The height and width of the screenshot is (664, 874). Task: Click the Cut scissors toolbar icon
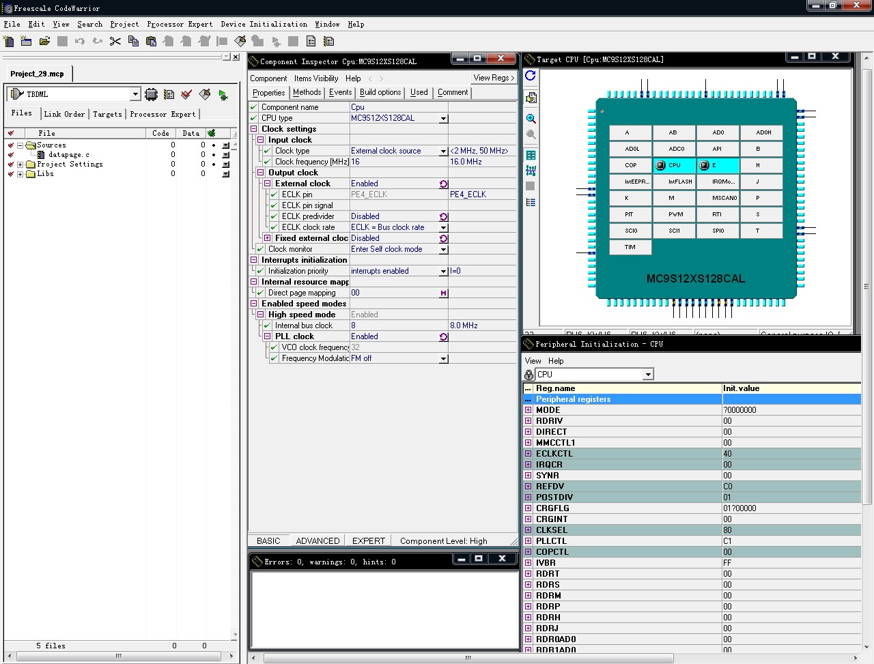click(115, 41)
